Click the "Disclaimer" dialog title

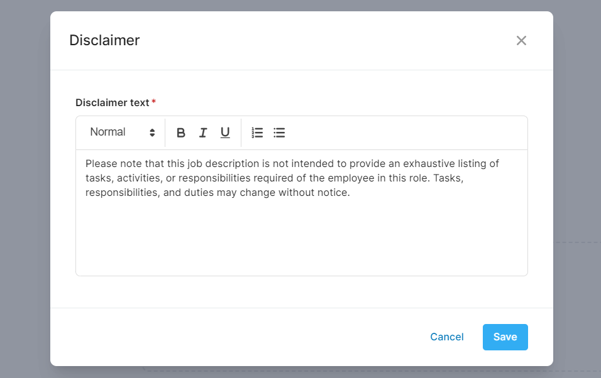[x=104, y=41]
